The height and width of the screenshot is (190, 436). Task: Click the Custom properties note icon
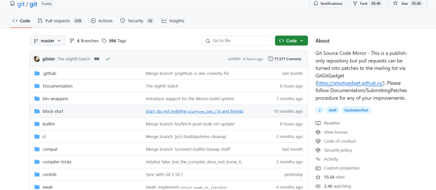(318, 168)
